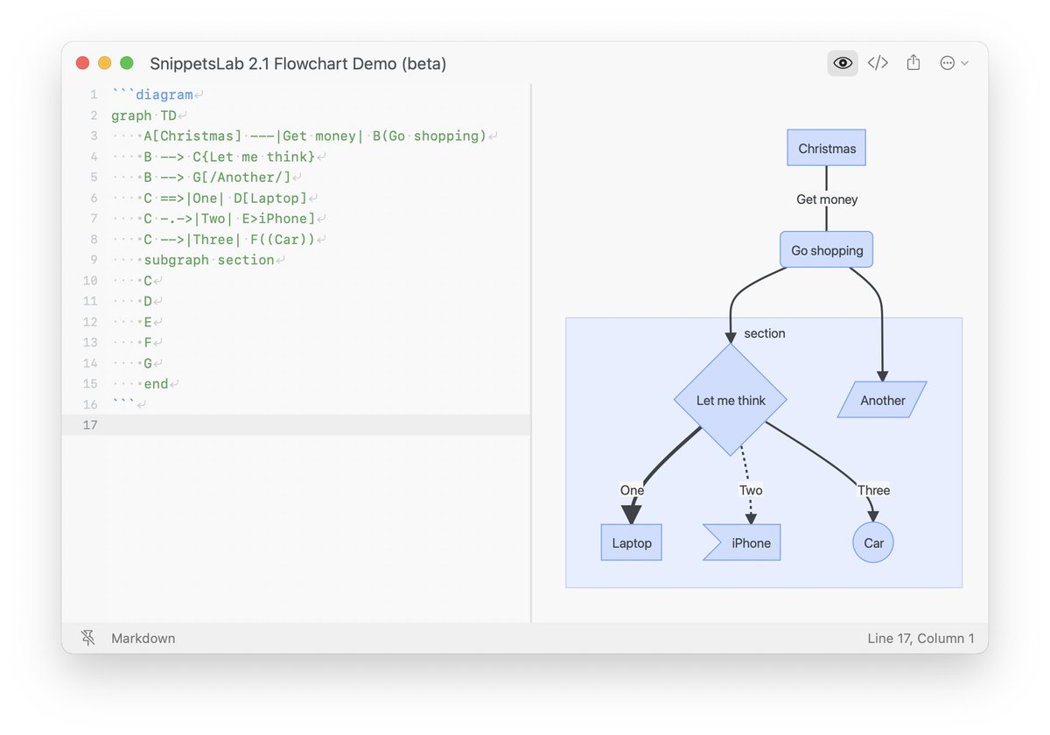Image resolution: width=1050 pixels, height=735 pixels.
Task: Place the cursor on the ```diagram line
Action: 152,94
